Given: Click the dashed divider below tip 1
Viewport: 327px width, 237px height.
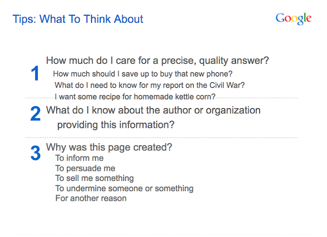Looking at the screenshot, I should coord(266,98).
